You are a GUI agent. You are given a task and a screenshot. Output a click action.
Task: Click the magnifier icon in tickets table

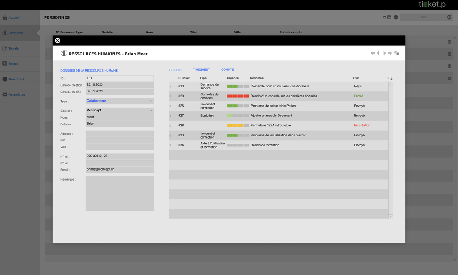coord(390,78)
